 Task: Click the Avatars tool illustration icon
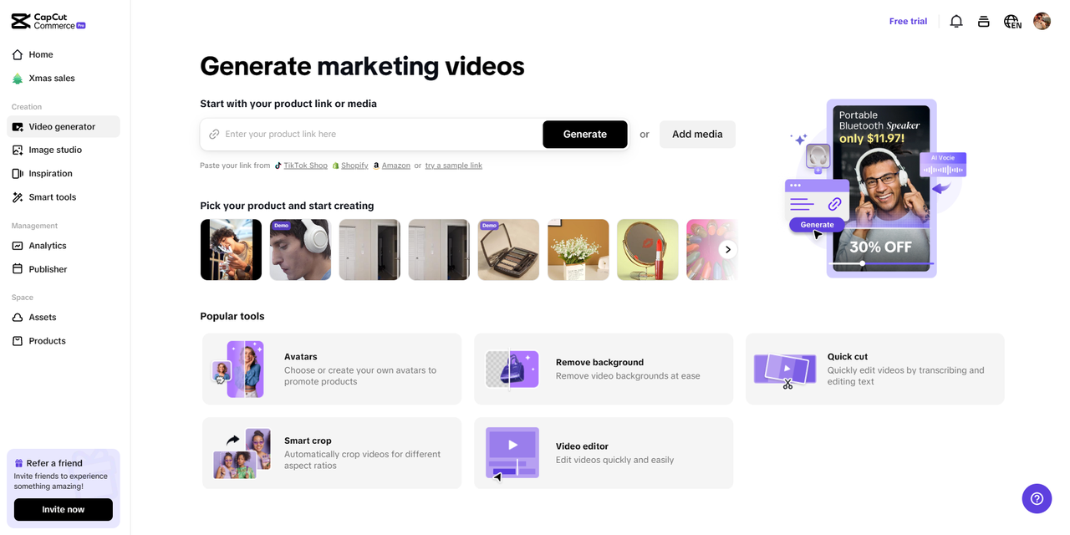pos(238,369)
